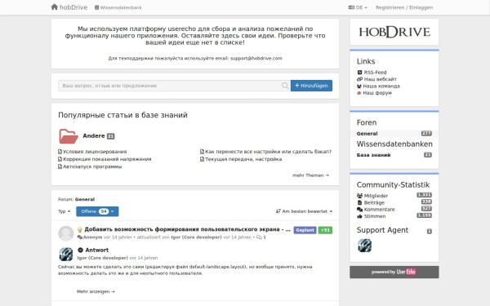Click the Andere article count badge

[110, 136]
